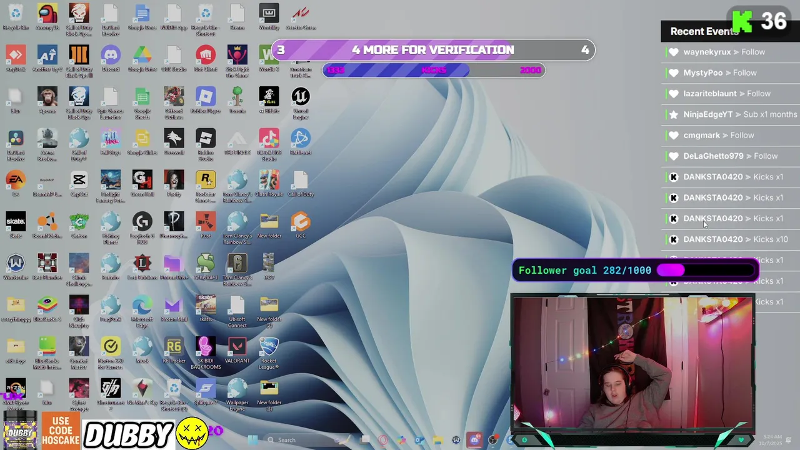Open the Battle.net desktop shortcut
Screen dimensions: 800x450
[301, 142]
